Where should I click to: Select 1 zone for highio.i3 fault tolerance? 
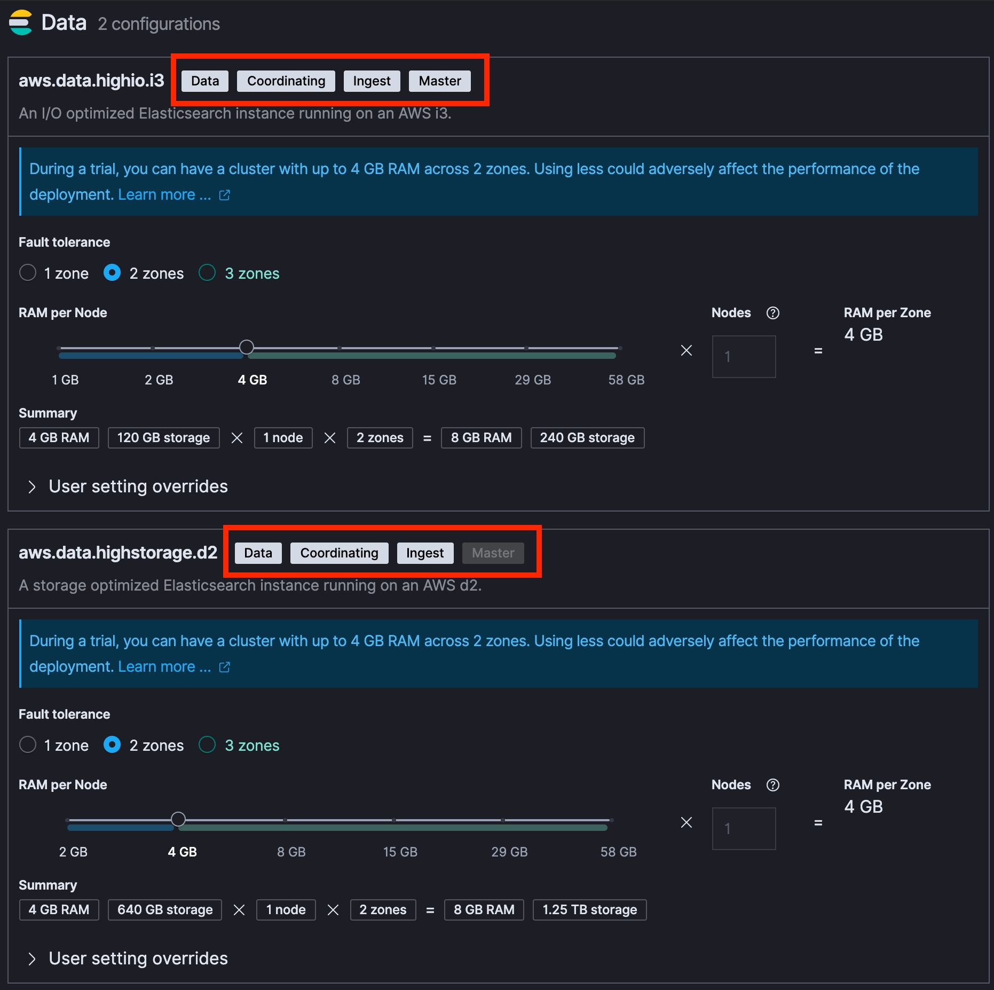[x=28, y=273]
